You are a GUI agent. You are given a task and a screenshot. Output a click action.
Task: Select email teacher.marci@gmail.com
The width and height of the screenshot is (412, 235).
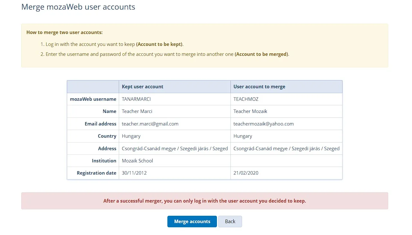coord(150,124)
